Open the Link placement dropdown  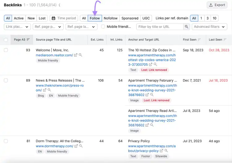[x=17, y=27]
